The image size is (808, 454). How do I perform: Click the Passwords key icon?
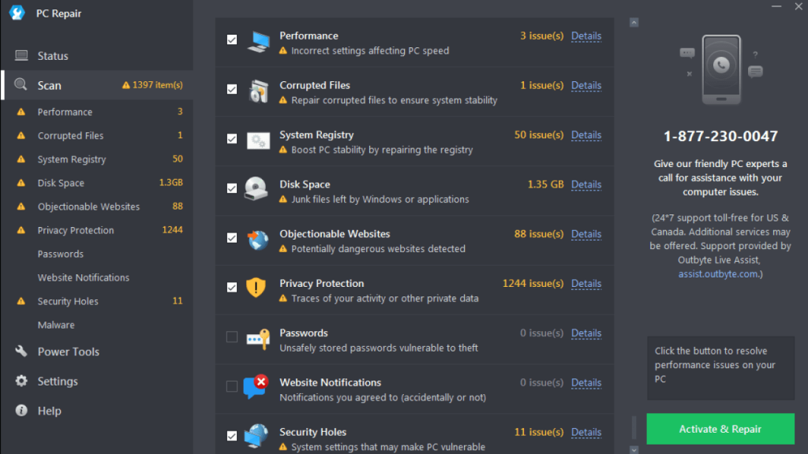[x=258, y=339]
